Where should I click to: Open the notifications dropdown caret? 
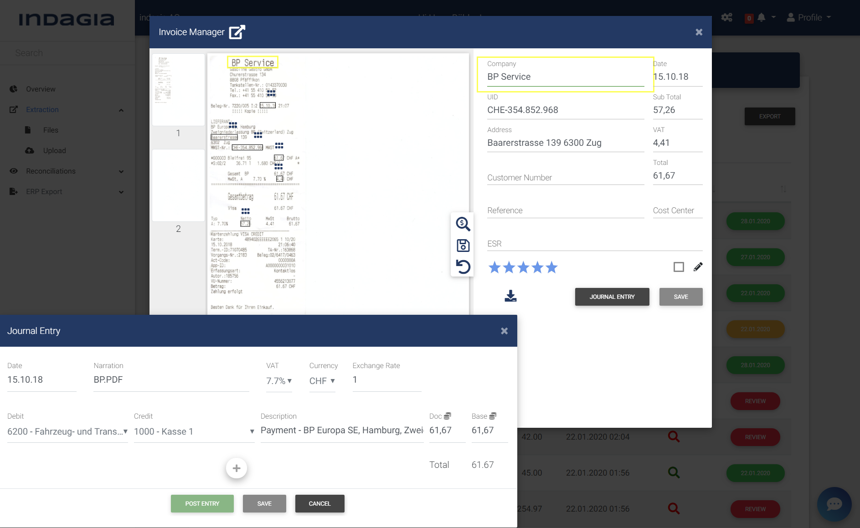[773, 17]
